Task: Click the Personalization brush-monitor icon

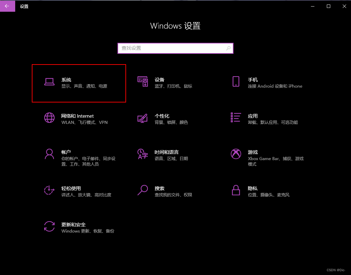Action: [143, 118]
